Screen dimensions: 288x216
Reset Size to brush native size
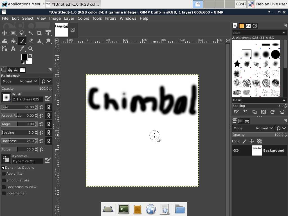click(42, 107)
